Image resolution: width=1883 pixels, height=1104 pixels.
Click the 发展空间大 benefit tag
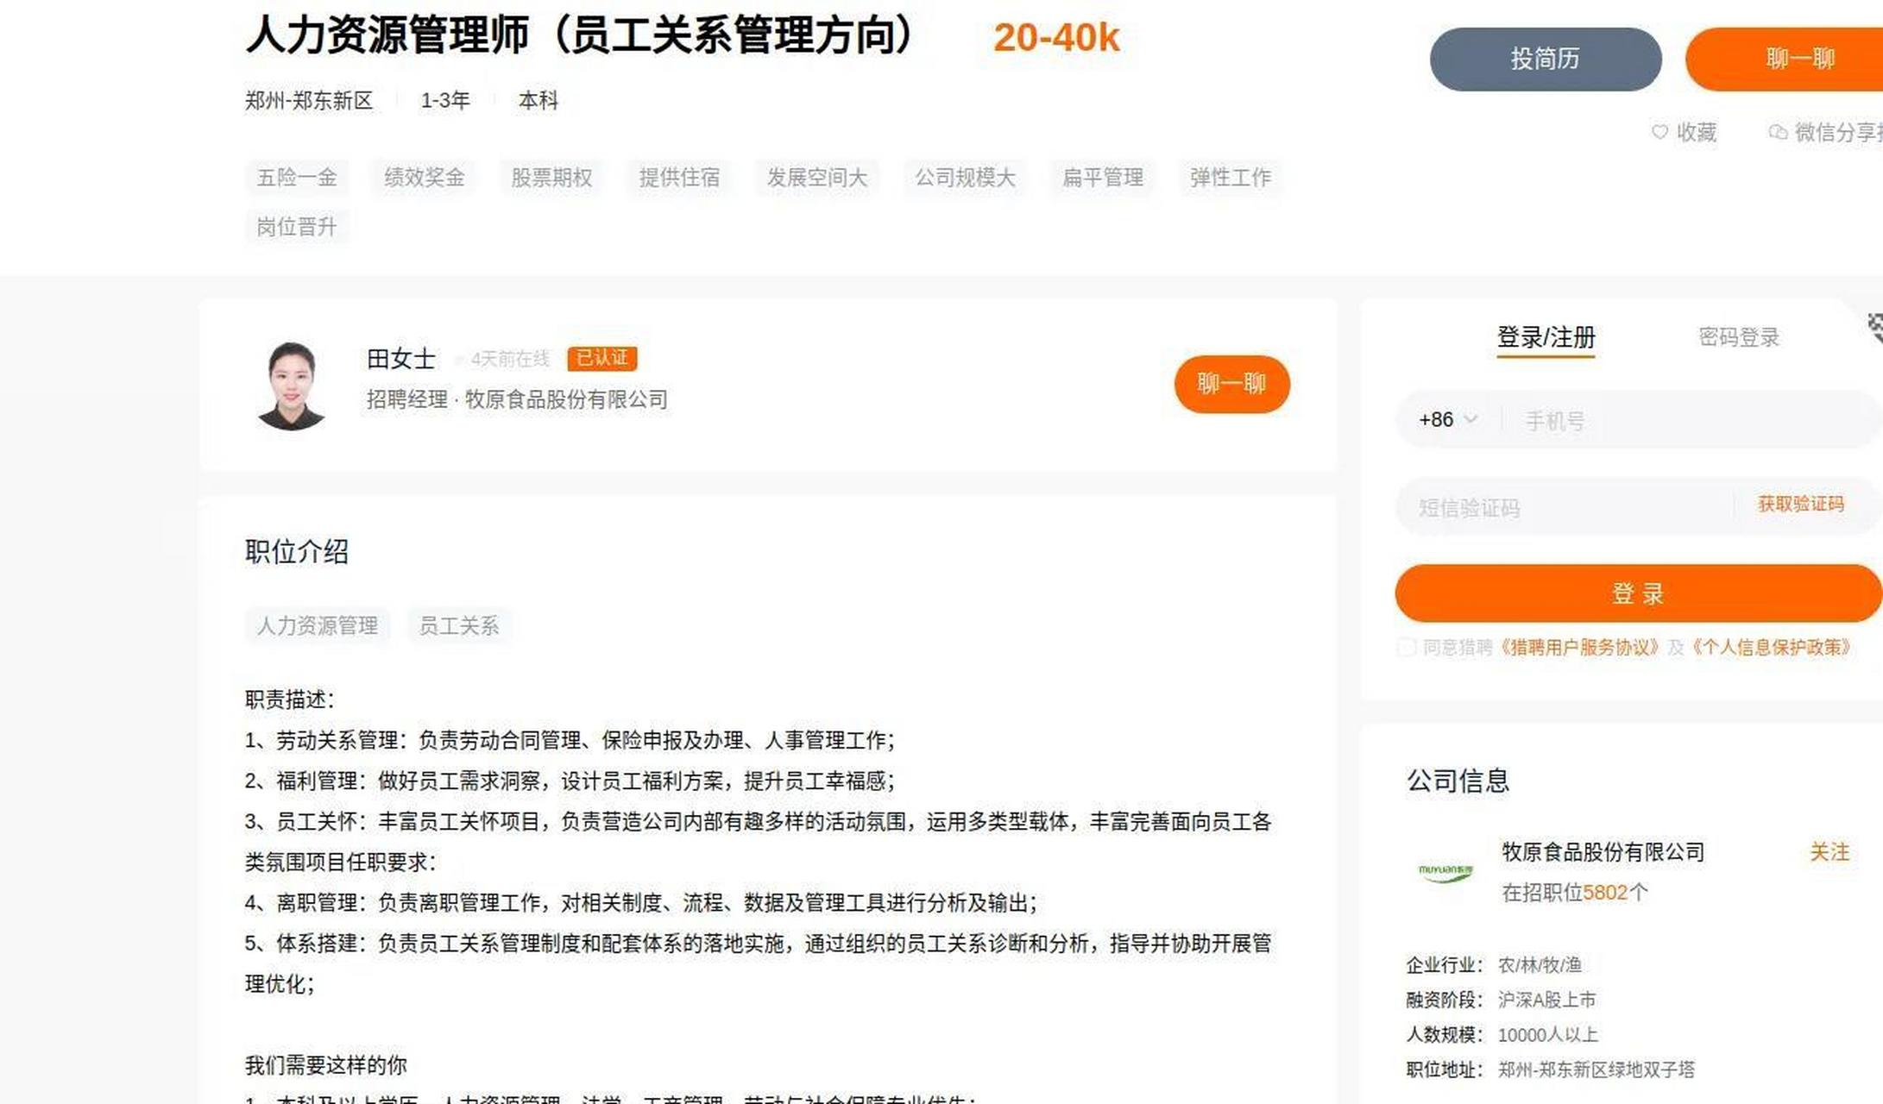tap(816, 177)
